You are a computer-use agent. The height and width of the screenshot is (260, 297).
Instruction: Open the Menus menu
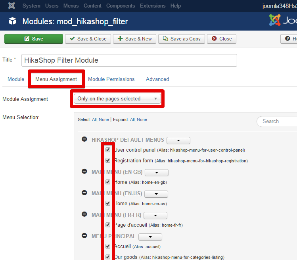pos(71,6)
